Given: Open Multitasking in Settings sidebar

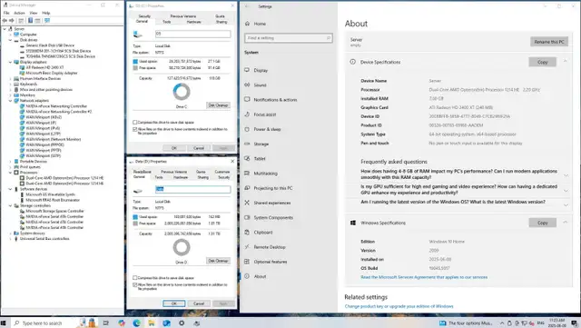Looking at the screenshot, I should click(x=265, y=174).
